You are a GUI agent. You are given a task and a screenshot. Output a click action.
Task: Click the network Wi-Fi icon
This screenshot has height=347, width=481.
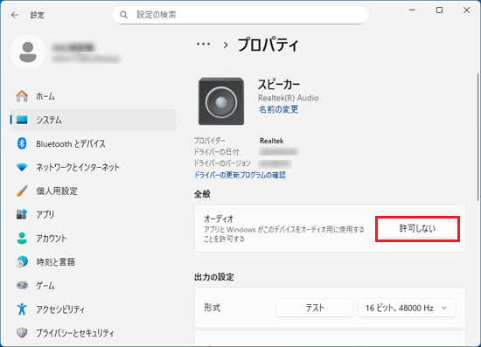[22, 167]
